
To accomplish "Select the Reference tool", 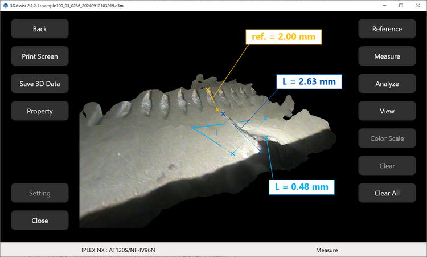I will point(387,29).
